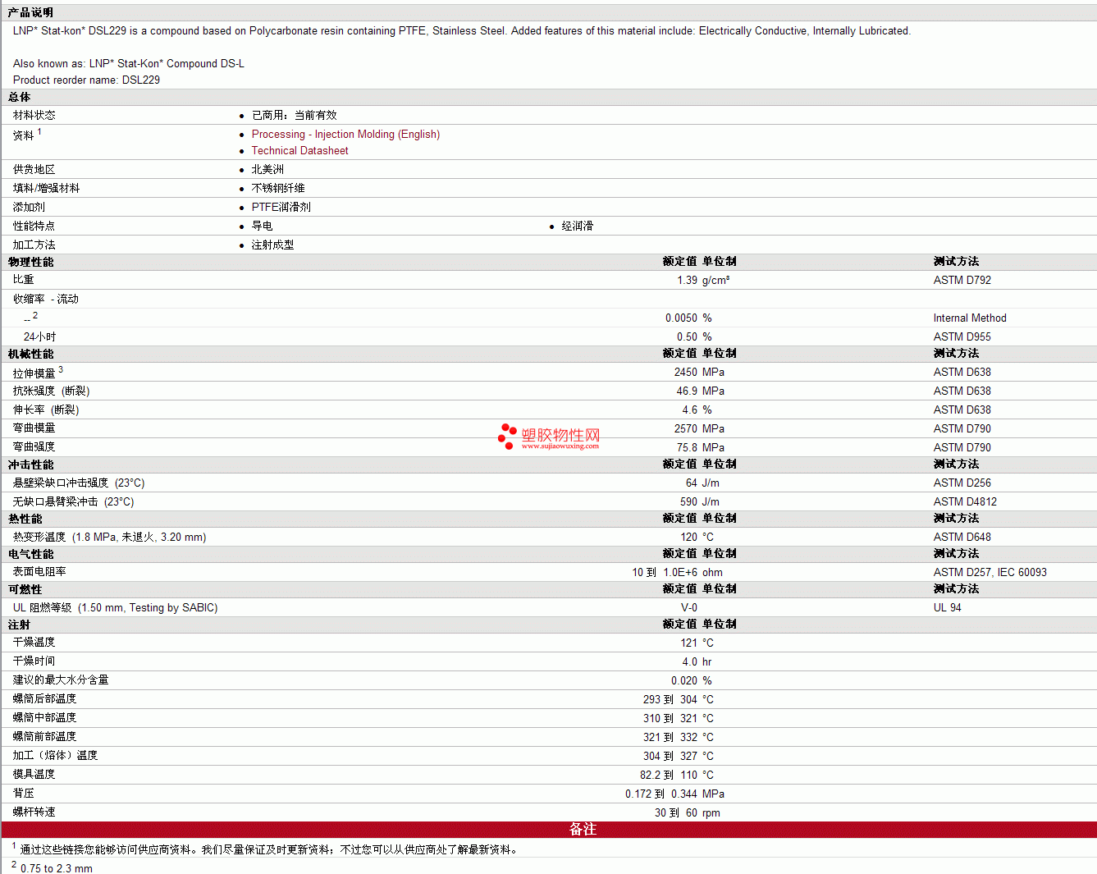Select the 0.172 到 0.344 MPa back pressure
Screen dimensions: 1097x874
pyautogui.click(x=674, y=794)
